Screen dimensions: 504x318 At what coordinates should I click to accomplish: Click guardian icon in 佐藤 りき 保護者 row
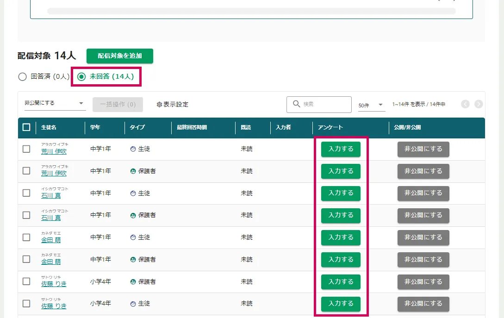coord(133,281)
